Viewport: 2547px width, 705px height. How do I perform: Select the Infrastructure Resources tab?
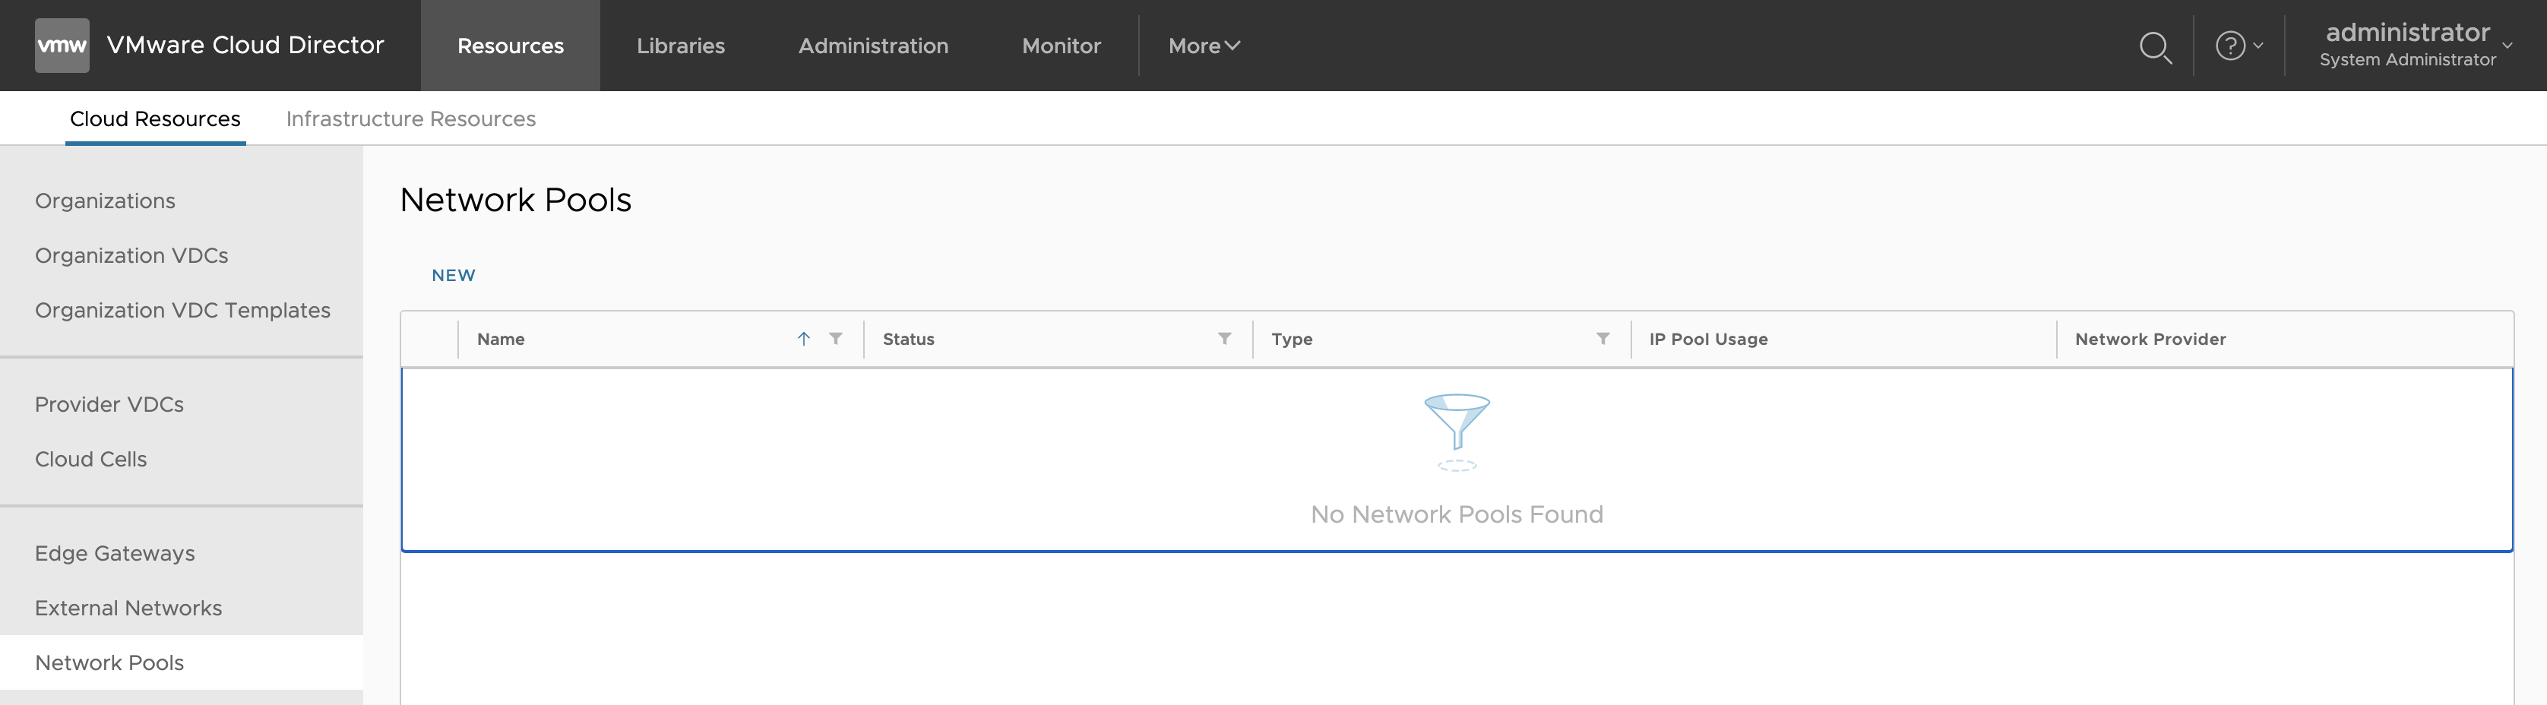point(410,119)
